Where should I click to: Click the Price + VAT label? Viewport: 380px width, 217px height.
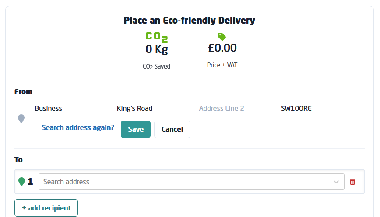[222, 65]
